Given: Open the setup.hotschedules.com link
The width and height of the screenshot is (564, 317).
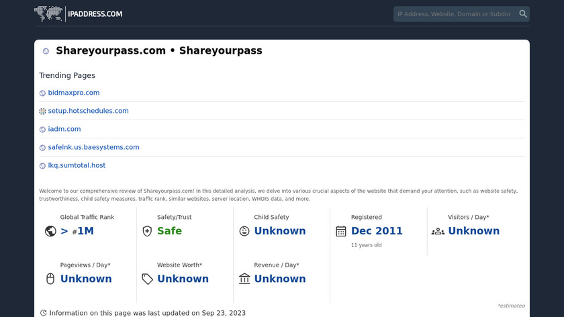Looking at the screenshot, I should coord(88,111).
